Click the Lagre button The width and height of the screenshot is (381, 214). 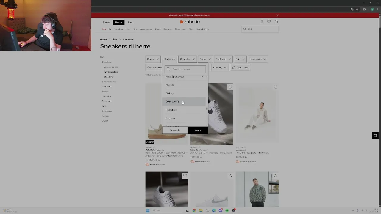click(198, 130)
